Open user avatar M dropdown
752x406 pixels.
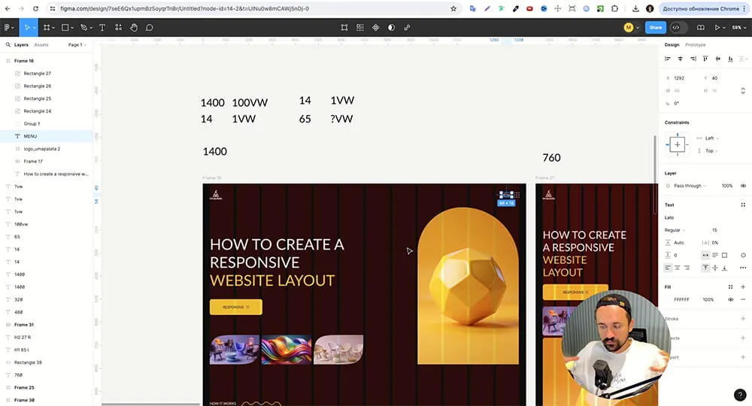click(x=632, y=28)
